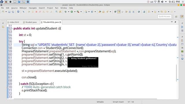Viewport: 185px width, 104px height.
Task: Open the Previous Annotation dropdown arrow
Action: coord(159,12)
